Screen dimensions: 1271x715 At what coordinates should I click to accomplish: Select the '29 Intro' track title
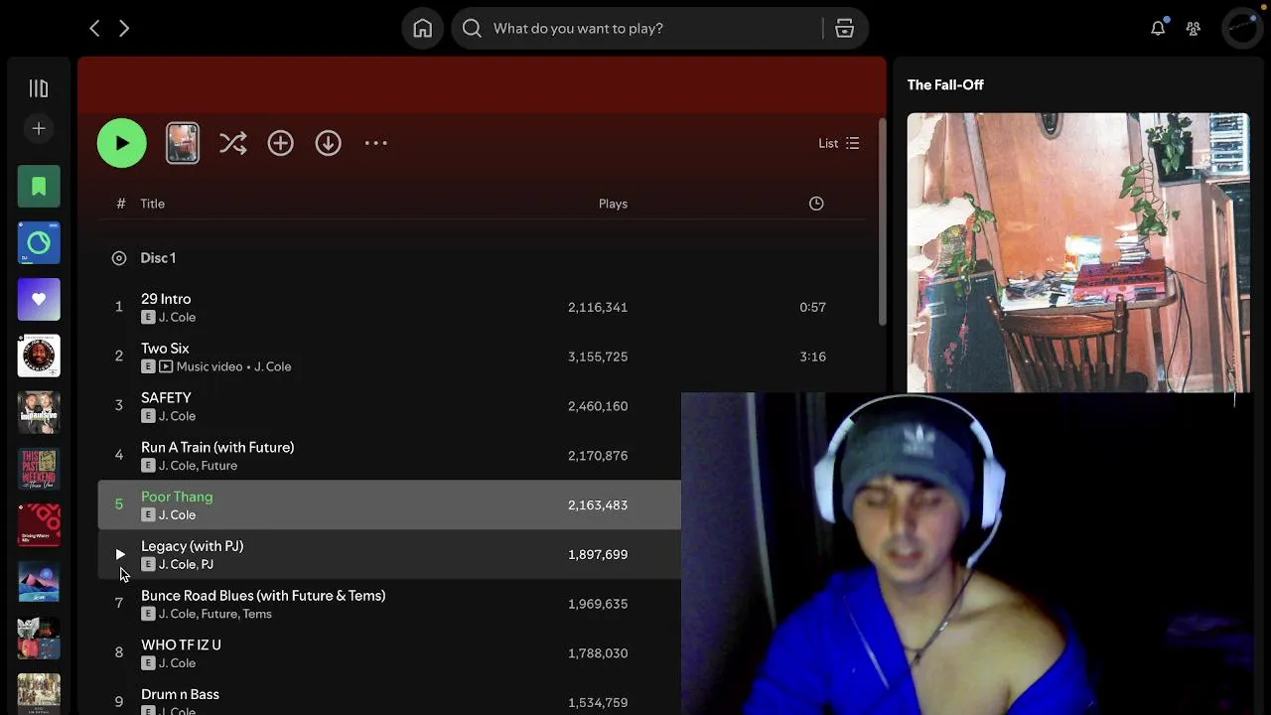(166, 299)
